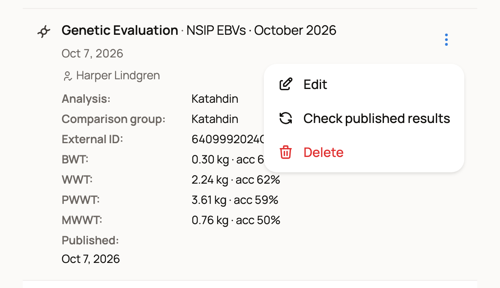The width and height of the screenshot is (500, 288).
Task: Click Katahdin value for Comparison group
Action: (x=215, y=119)
